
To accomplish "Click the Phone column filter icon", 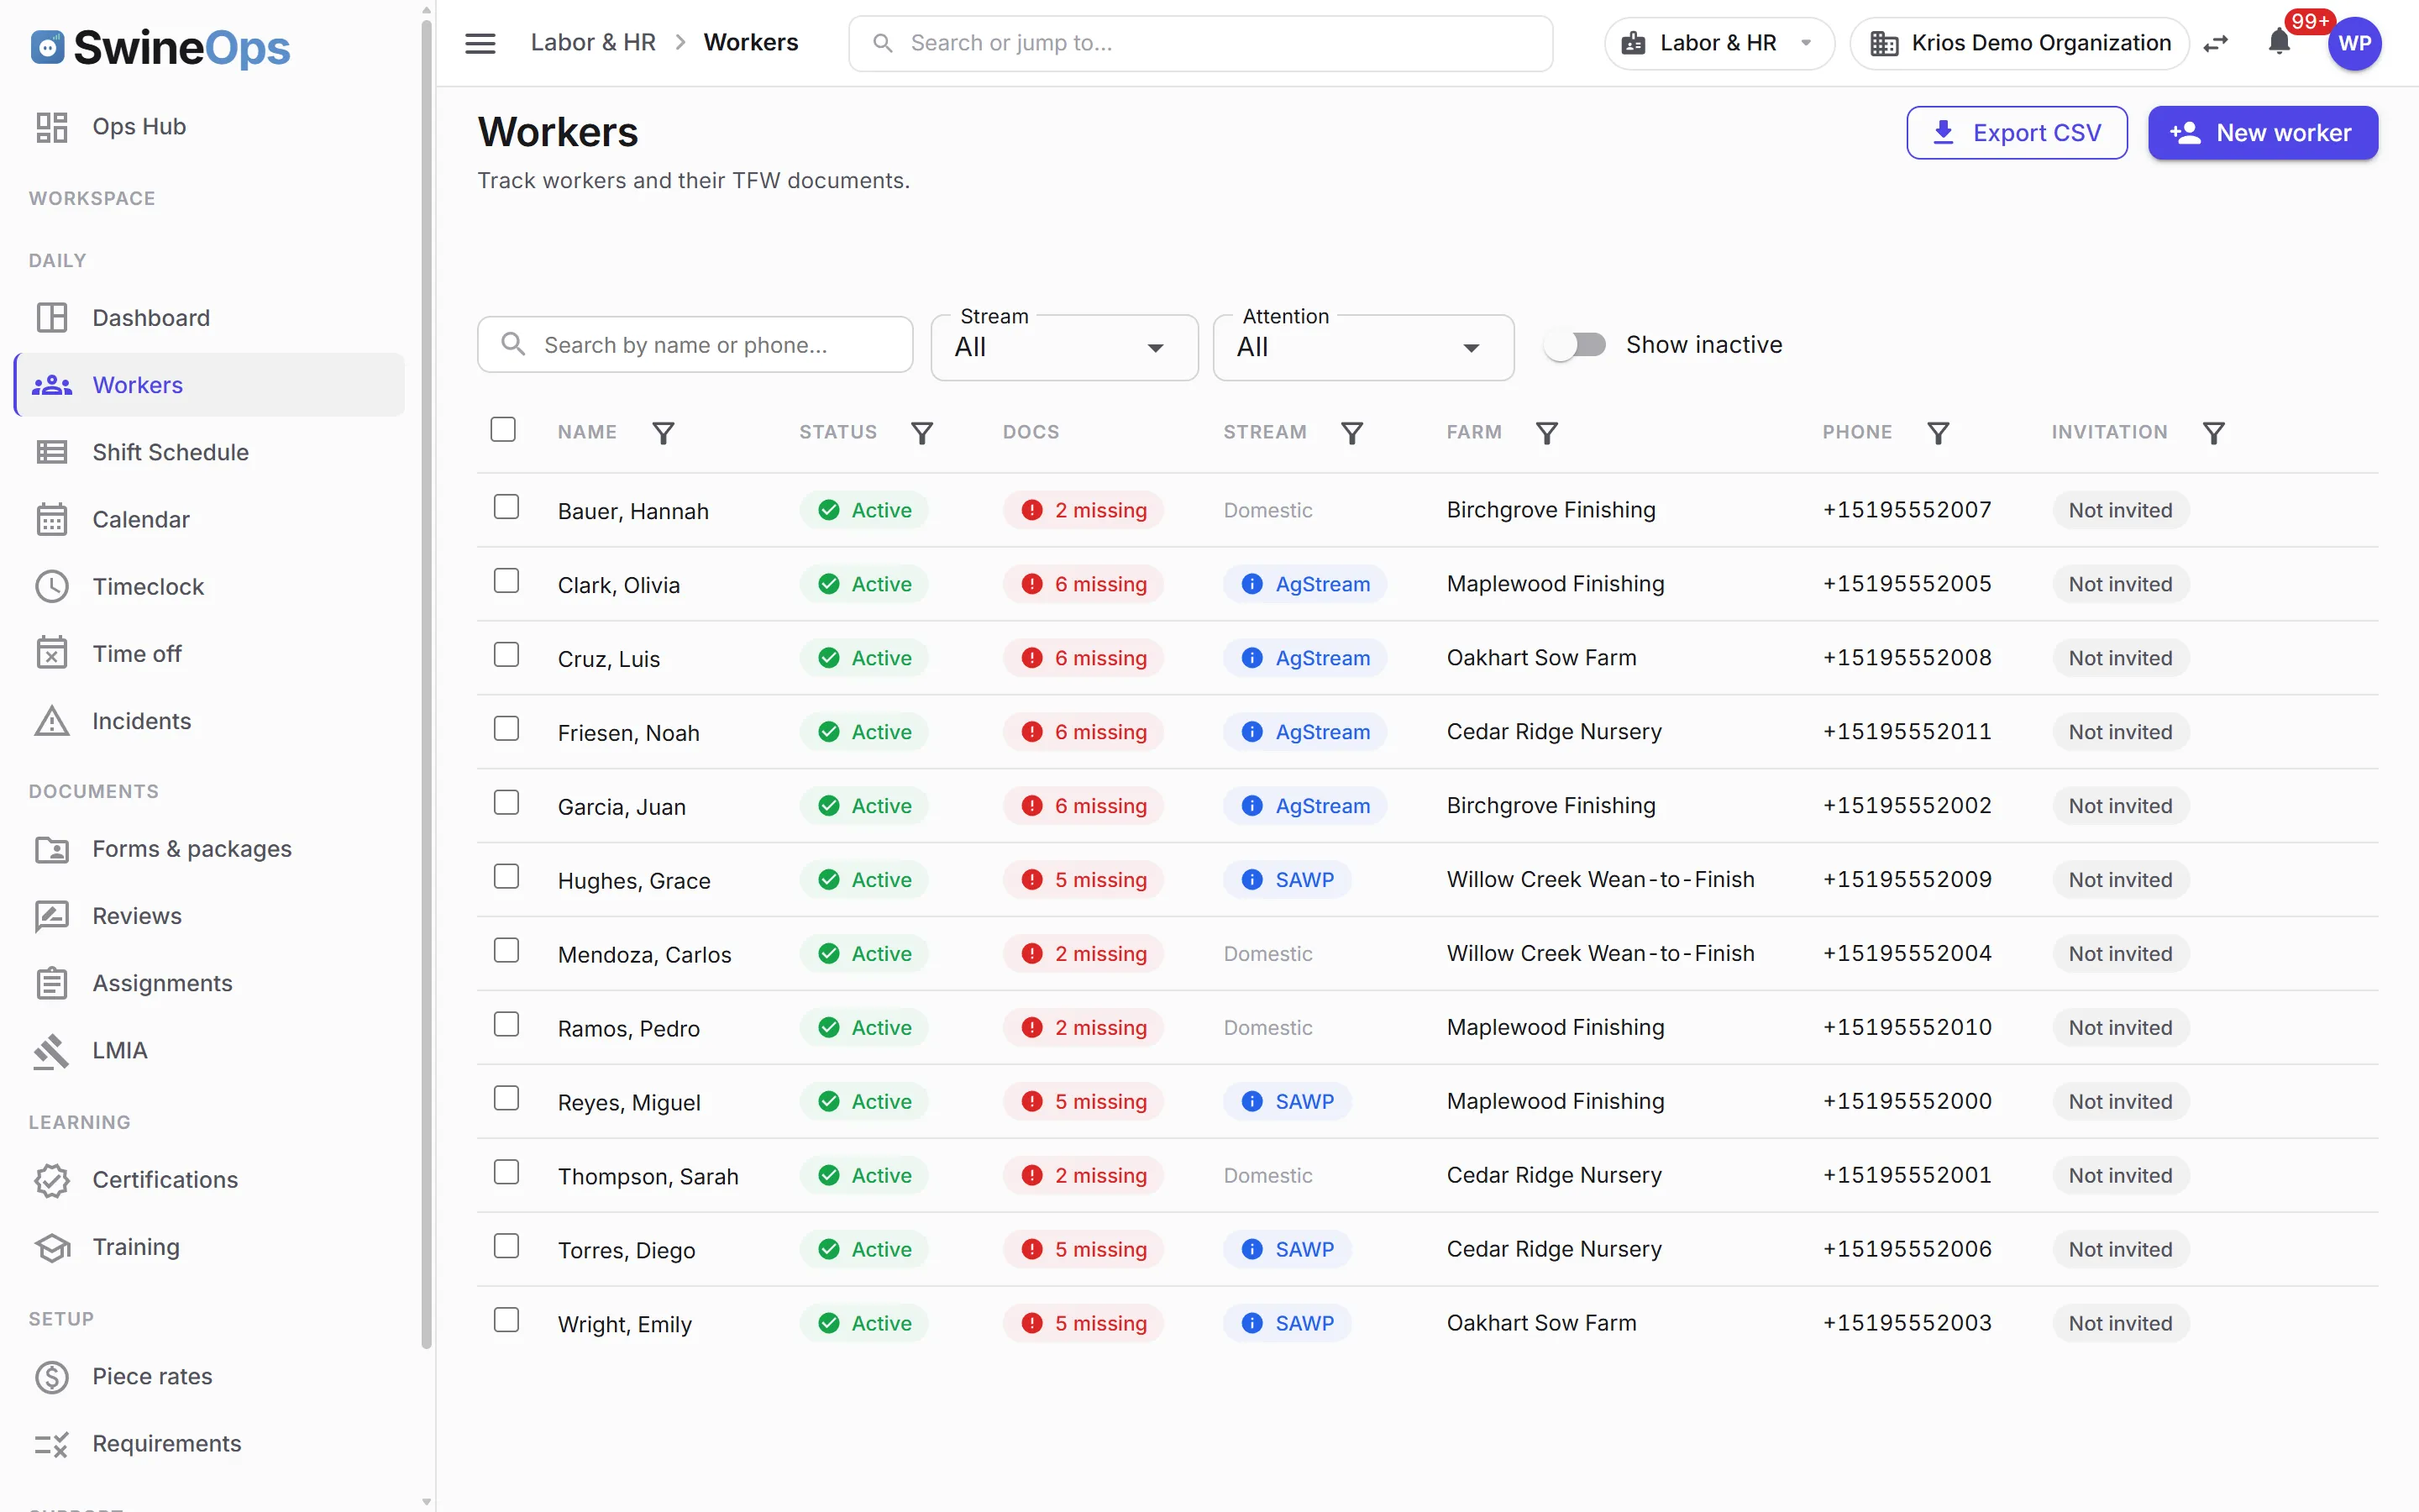I will pyautogui.click(x=1939, y=433).
